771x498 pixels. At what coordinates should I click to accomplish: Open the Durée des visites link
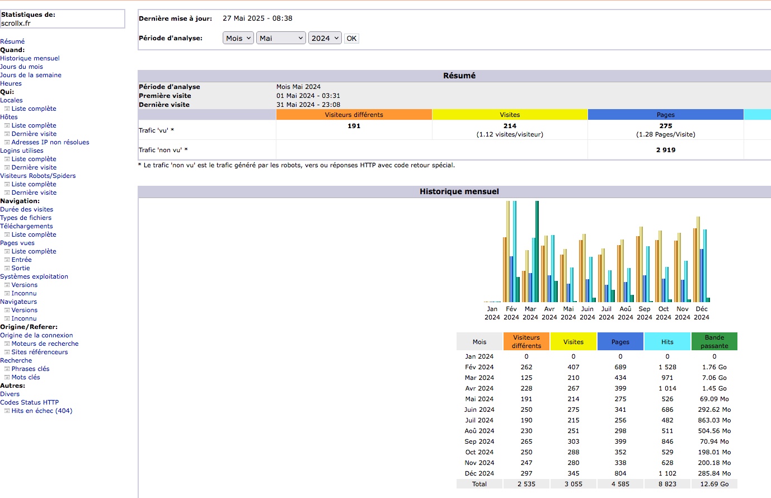[26, 209]
